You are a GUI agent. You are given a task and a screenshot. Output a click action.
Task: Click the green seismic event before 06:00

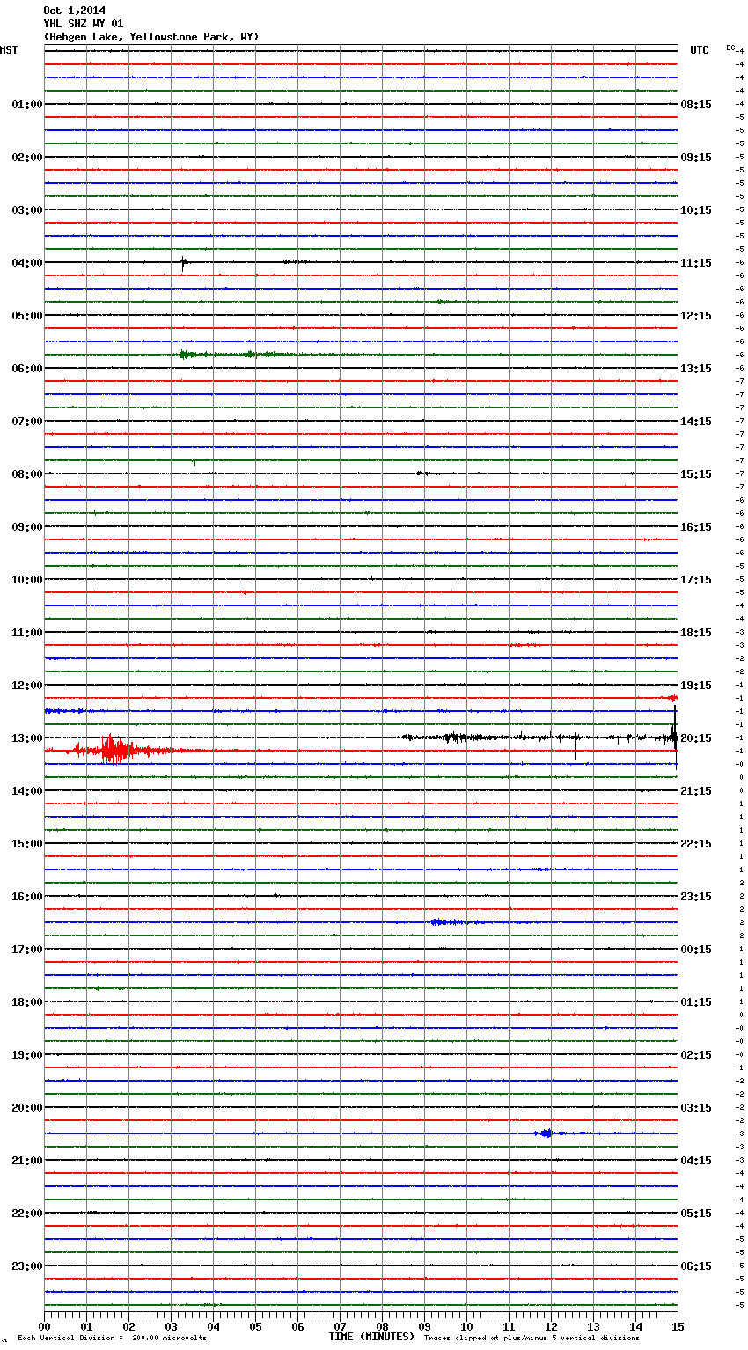point(233,355)
